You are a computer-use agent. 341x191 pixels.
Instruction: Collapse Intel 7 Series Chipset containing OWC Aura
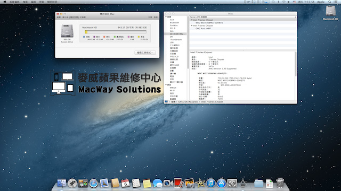192,25
